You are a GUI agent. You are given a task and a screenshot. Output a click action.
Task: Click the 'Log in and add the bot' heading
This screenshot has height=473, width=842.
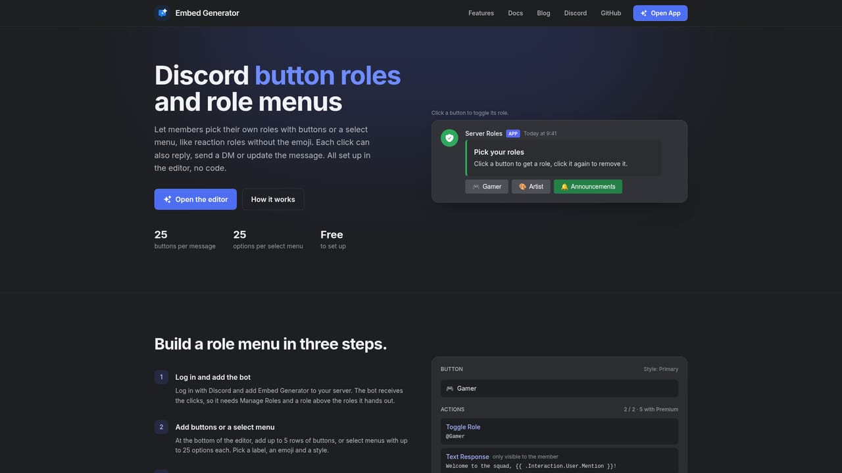213,377
